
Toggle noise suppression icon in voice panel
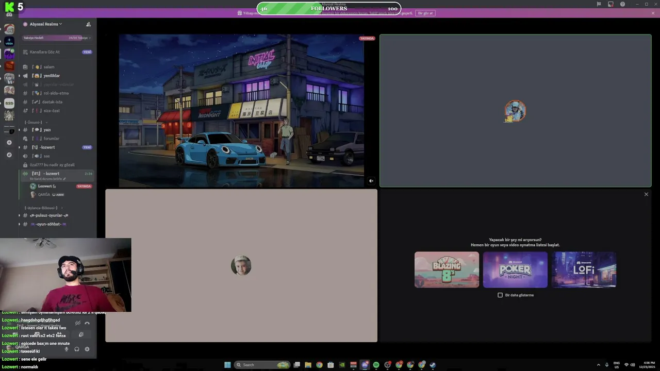tap(77, 323)
